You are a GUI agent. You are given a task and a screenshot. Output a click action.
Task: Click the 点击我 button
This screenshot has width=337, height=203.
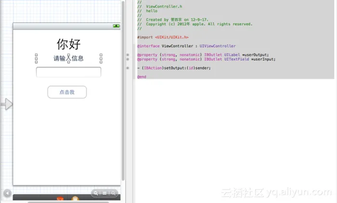pos(67,92)
